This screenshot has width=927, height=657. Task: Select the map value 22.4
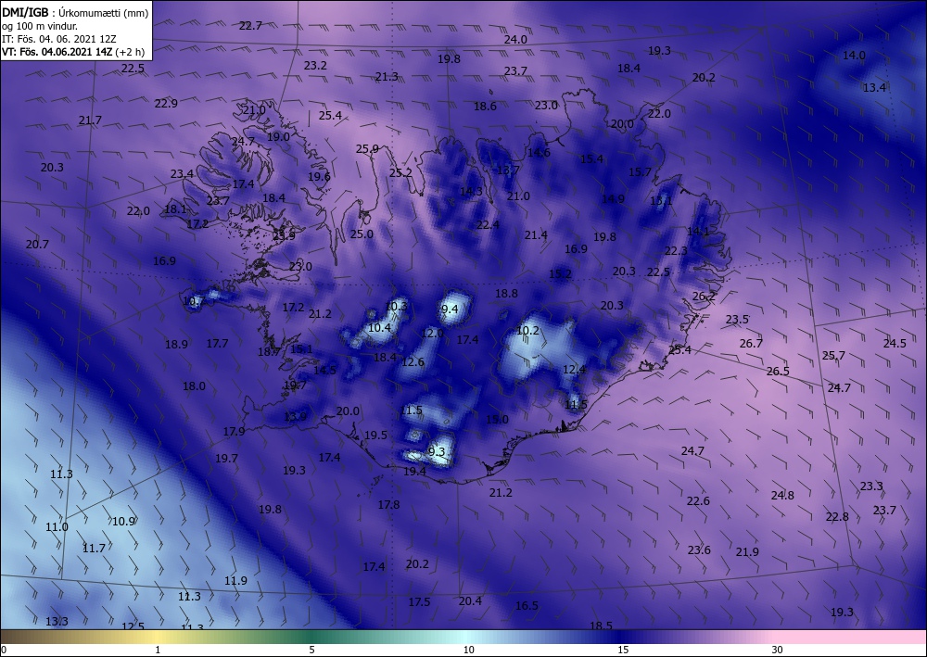point(488,224)
